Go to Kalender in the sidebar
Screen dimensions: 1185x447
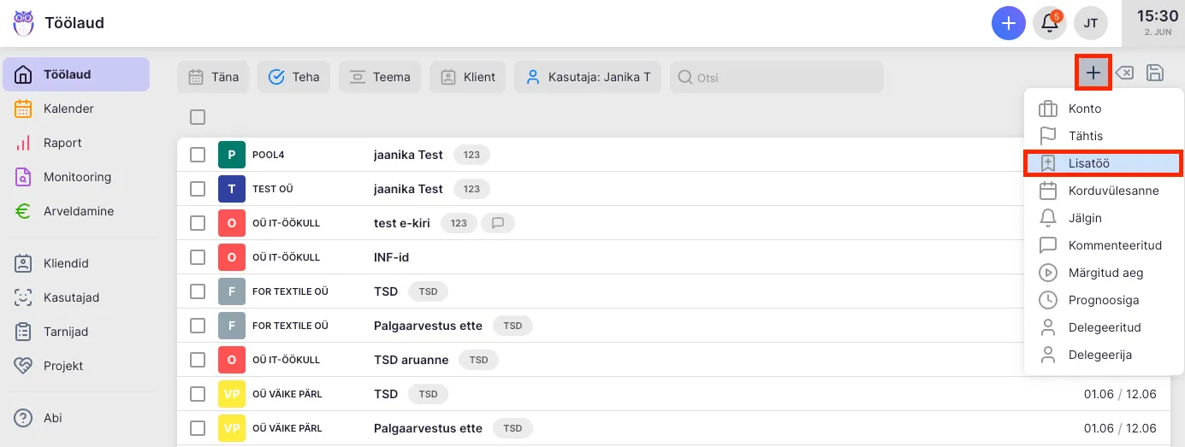[x=68, y=109]
